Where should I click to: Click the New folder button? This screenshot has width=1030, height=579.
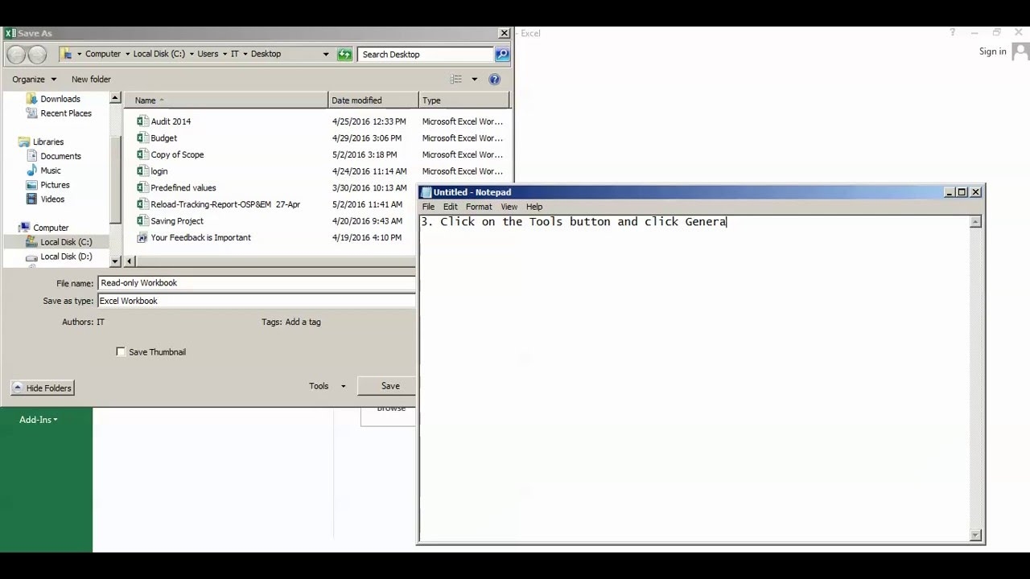91,79
